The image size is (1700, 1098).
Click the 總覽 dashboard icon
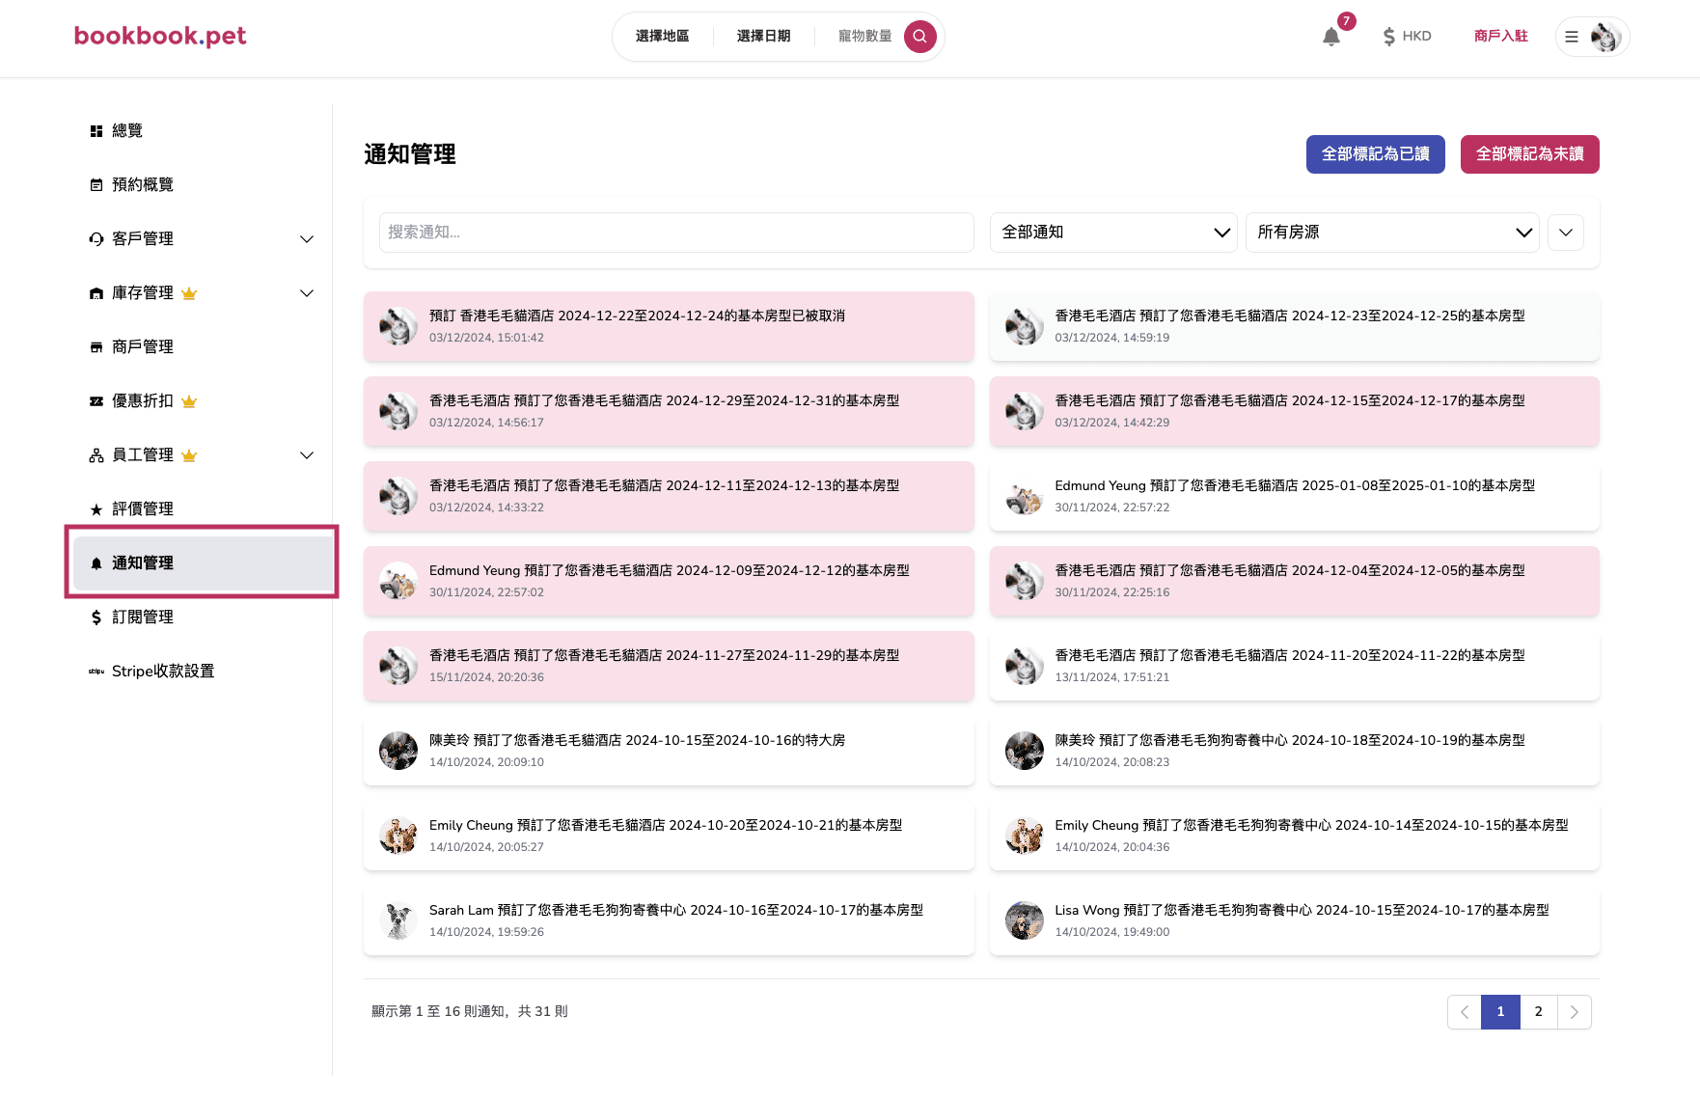[x=96, y=131]
